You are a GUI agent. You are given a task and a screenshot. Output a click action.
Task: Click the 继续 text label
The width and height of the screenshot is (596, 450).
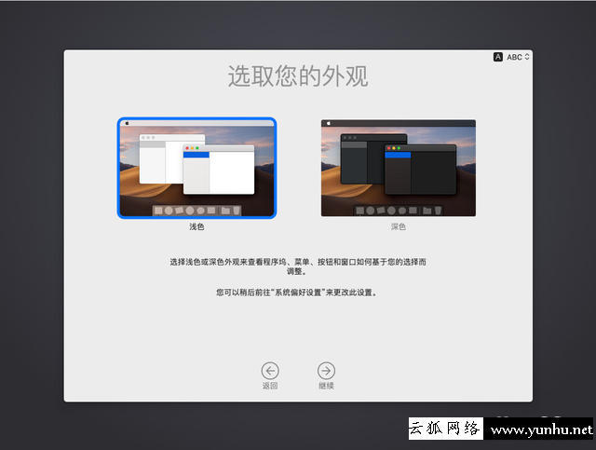[x=326, y=386]
